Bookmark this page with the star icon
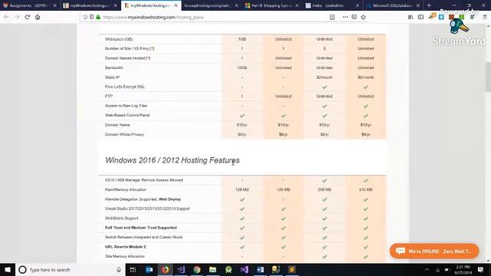This screenshot has width=491, height=276. pyautogui.click(x=363, y=17)
